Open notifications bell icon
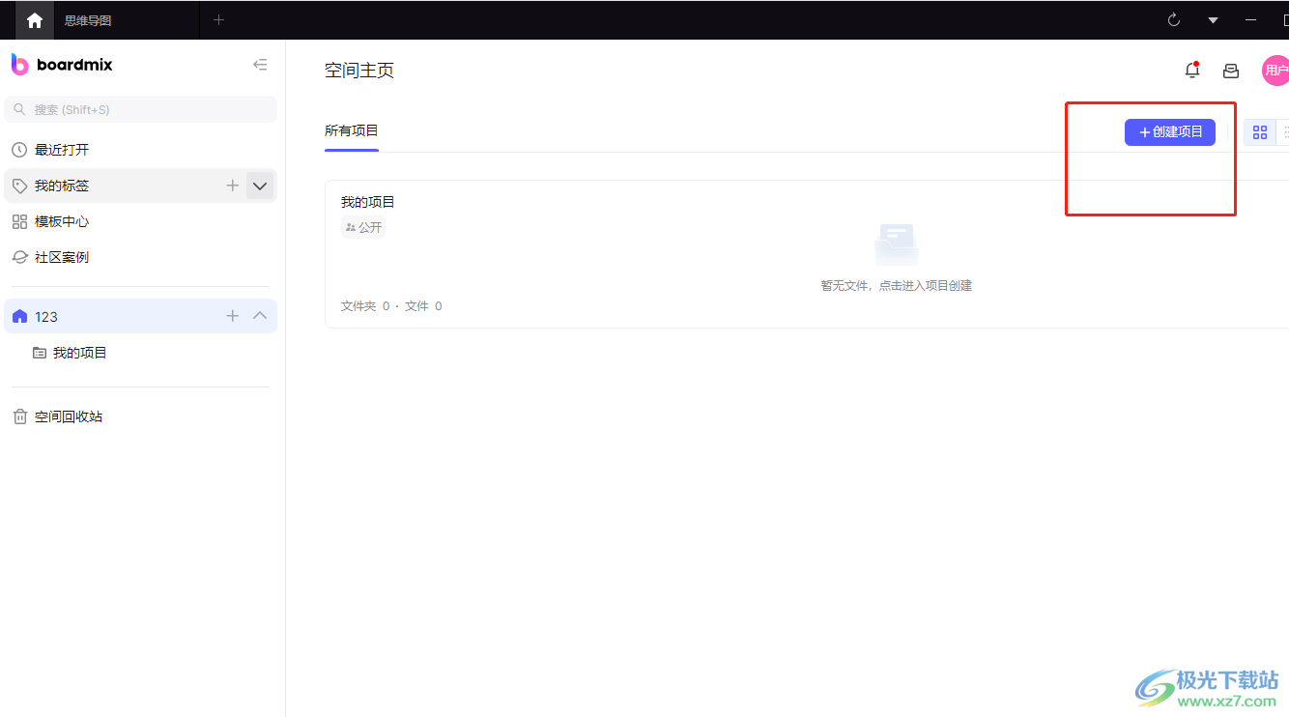Image resolution: width=1289 pixels, height=717 pixels. pyautogui.click(x=1192, y=70)
